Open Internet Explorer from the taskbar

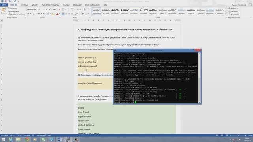[x=11, y=139]
